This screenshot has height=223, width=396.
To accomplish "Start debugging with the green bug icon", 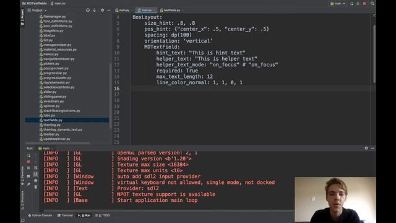I will [358, 4].
